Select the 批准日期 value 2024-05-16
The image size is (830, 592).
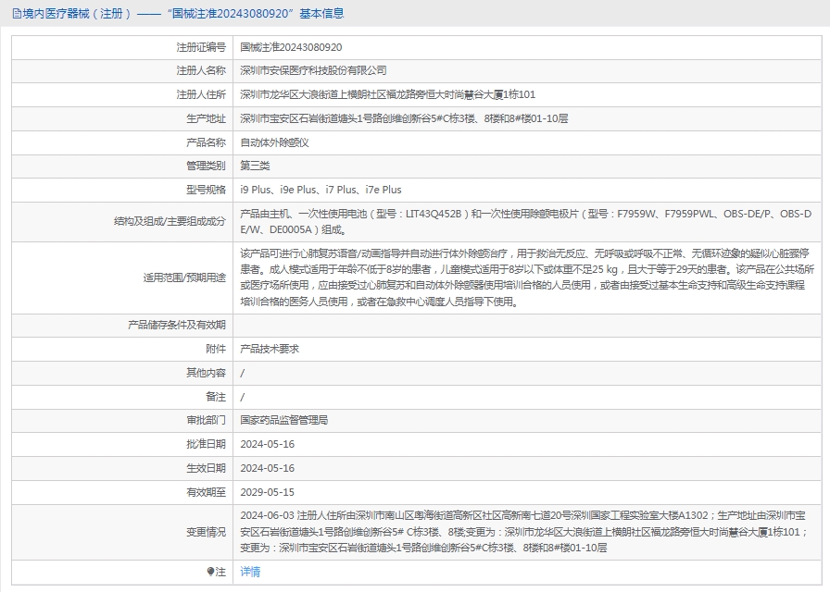click(x=268, y=444)
